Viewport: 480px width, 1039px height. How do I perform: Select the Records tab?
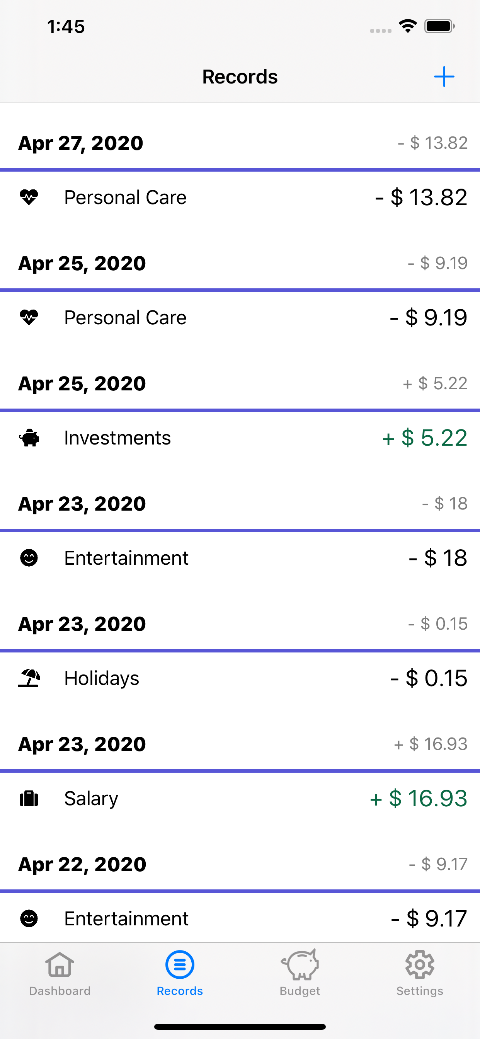pyautogui.click(x=180, y=973)
